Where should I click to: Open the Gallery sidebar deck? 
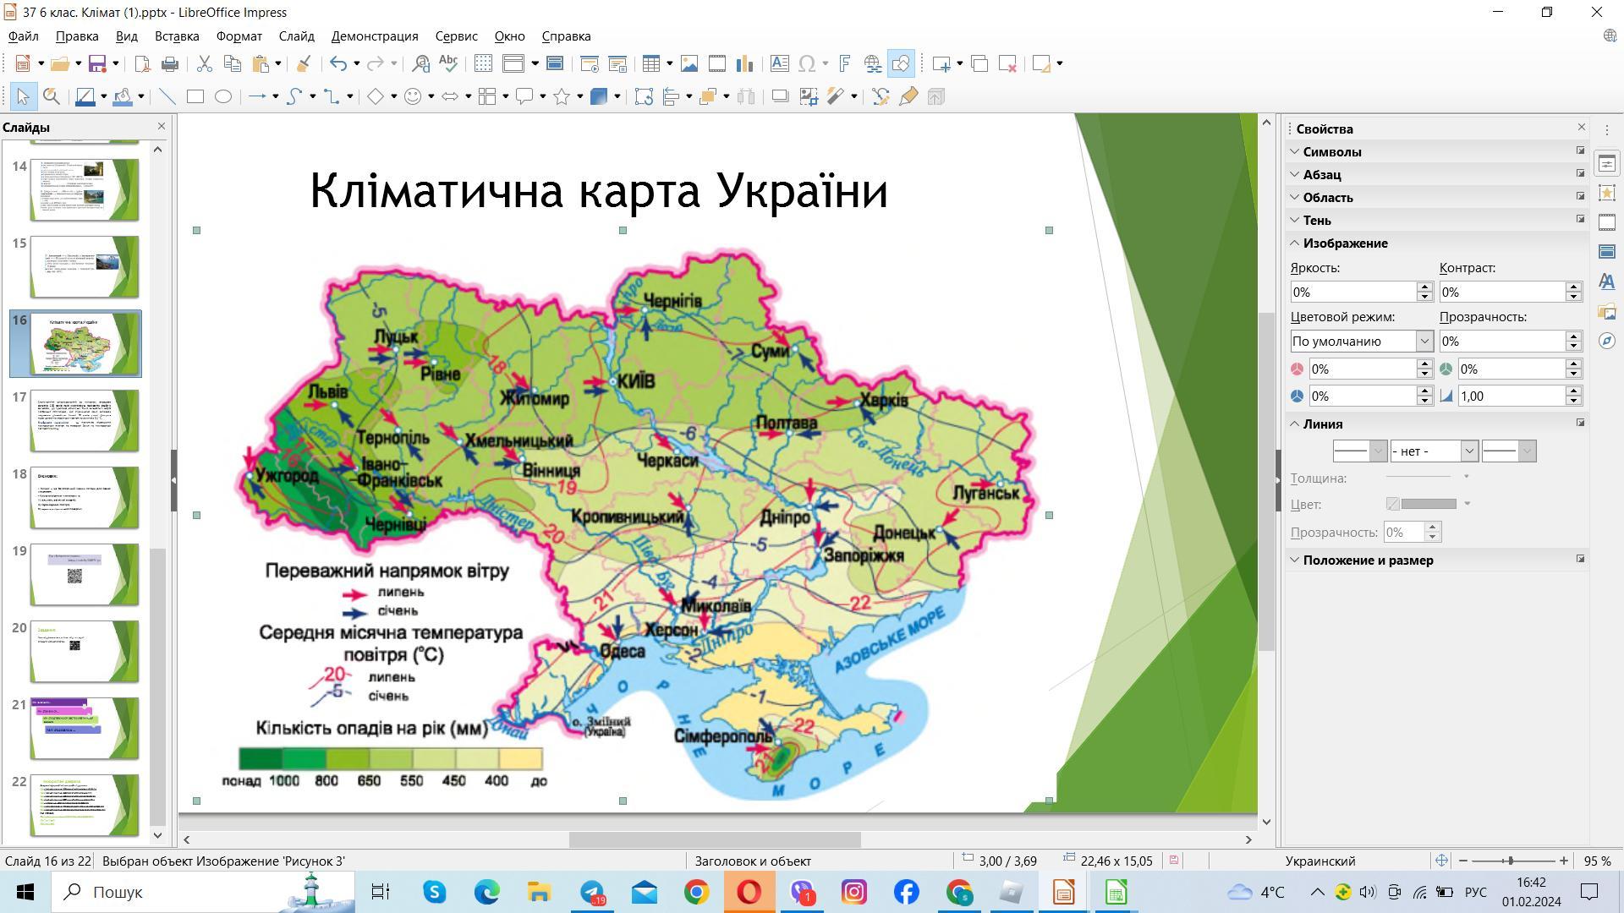1607,311
